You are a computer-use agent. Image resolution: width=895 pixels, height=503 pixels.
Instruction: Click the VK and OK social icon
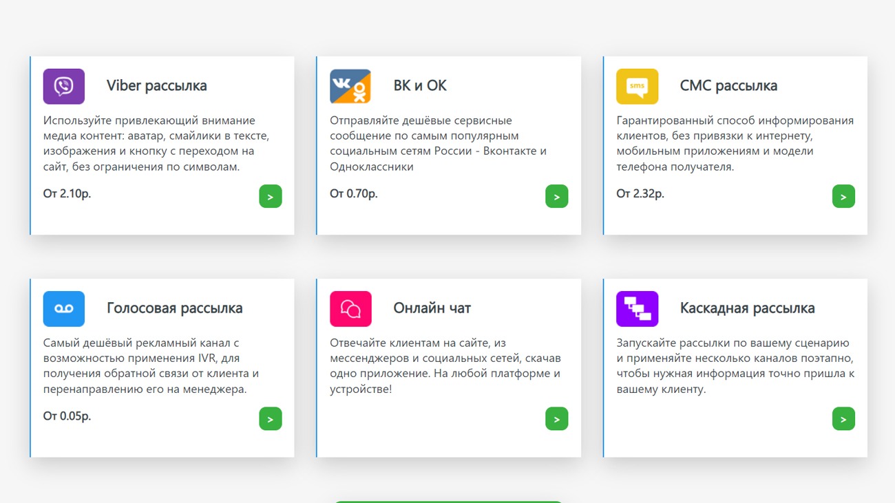pos(350,86)
